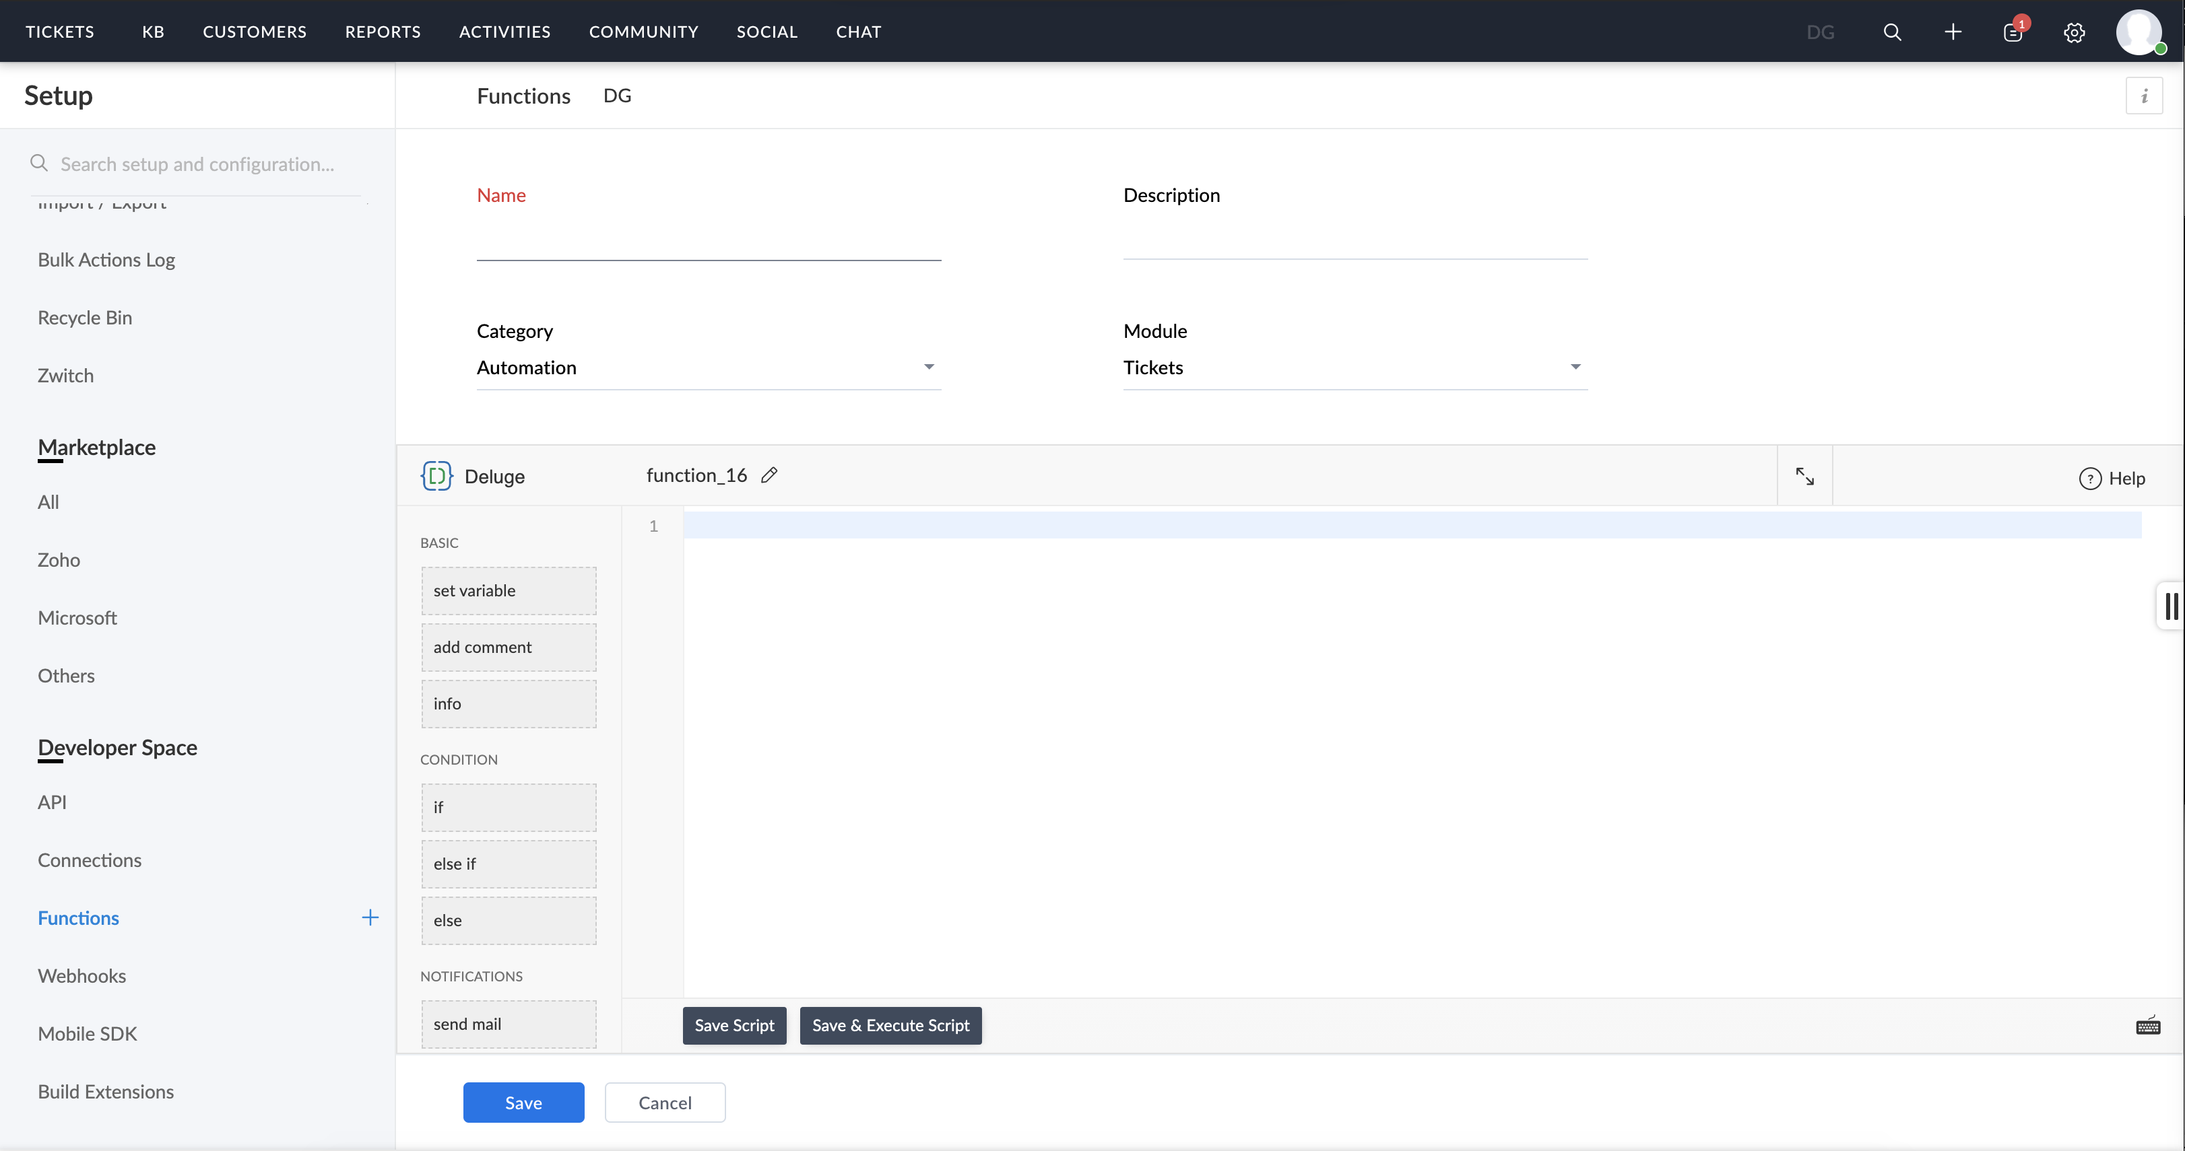
Task: Open Zwitch in sidebar
Action: (x=65, y=376)
